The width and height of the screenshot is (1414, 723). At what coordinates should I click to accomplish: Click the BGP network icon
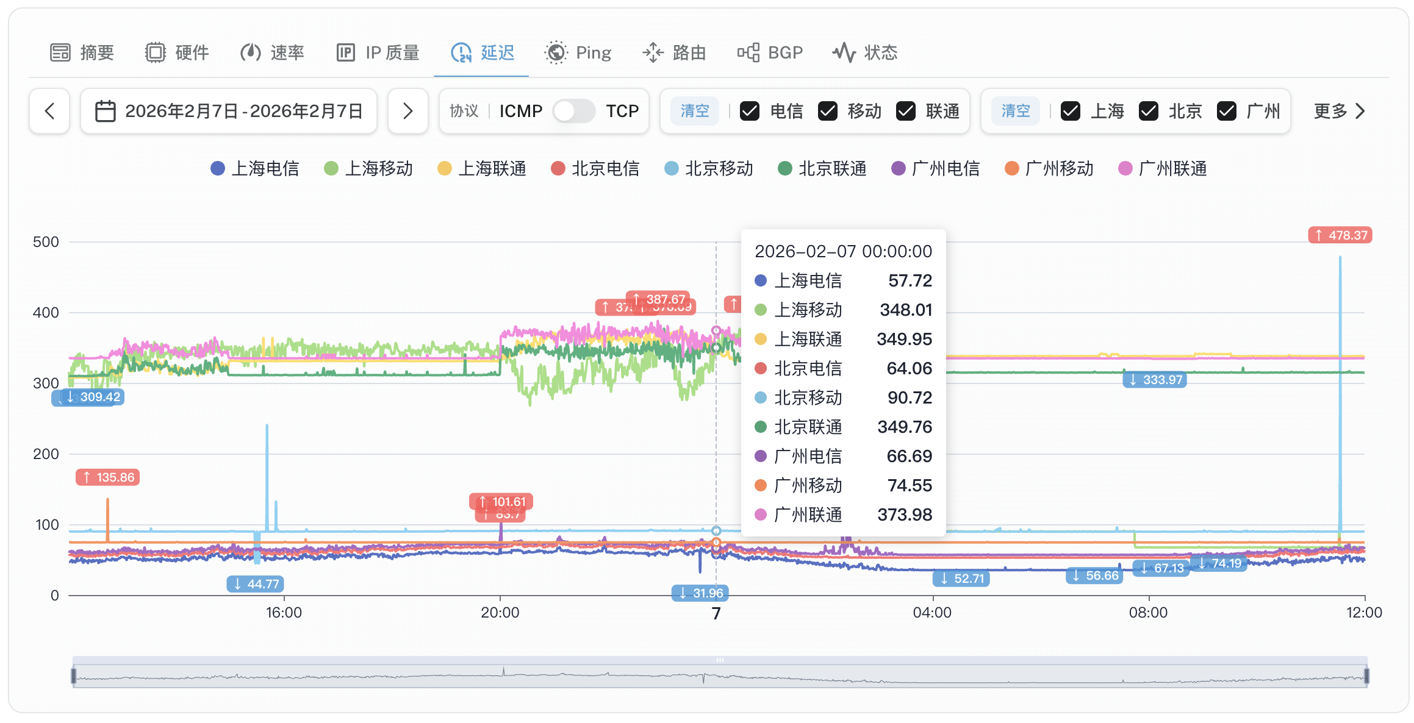pos(748,53)
